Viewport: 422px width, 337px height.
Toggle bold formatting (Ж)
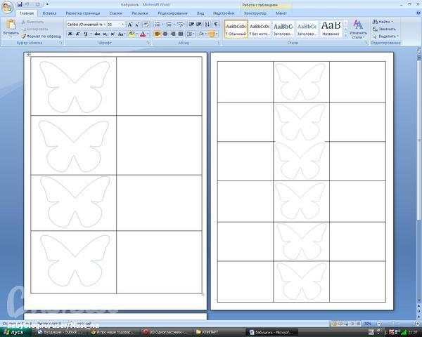coord(70,34)
